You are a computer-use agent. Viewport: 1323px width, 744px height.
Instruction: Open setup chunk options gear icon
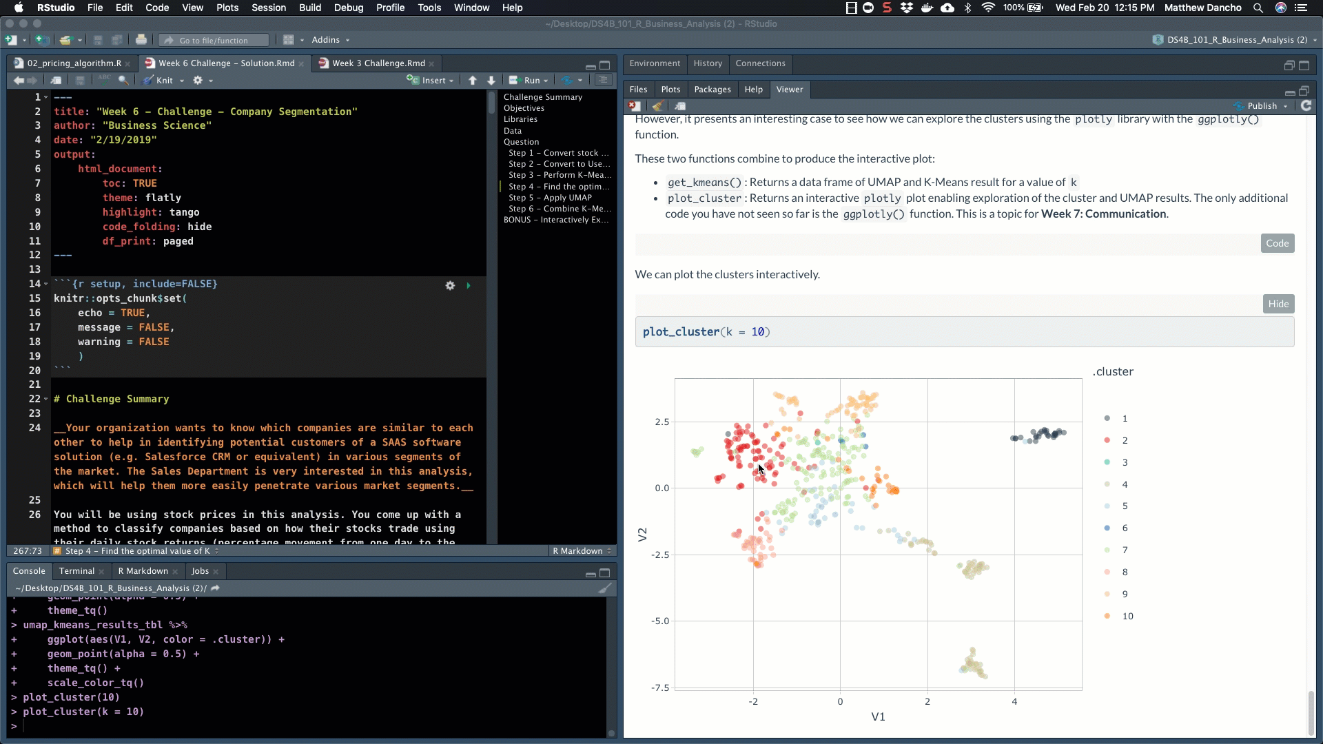[450, 285]
